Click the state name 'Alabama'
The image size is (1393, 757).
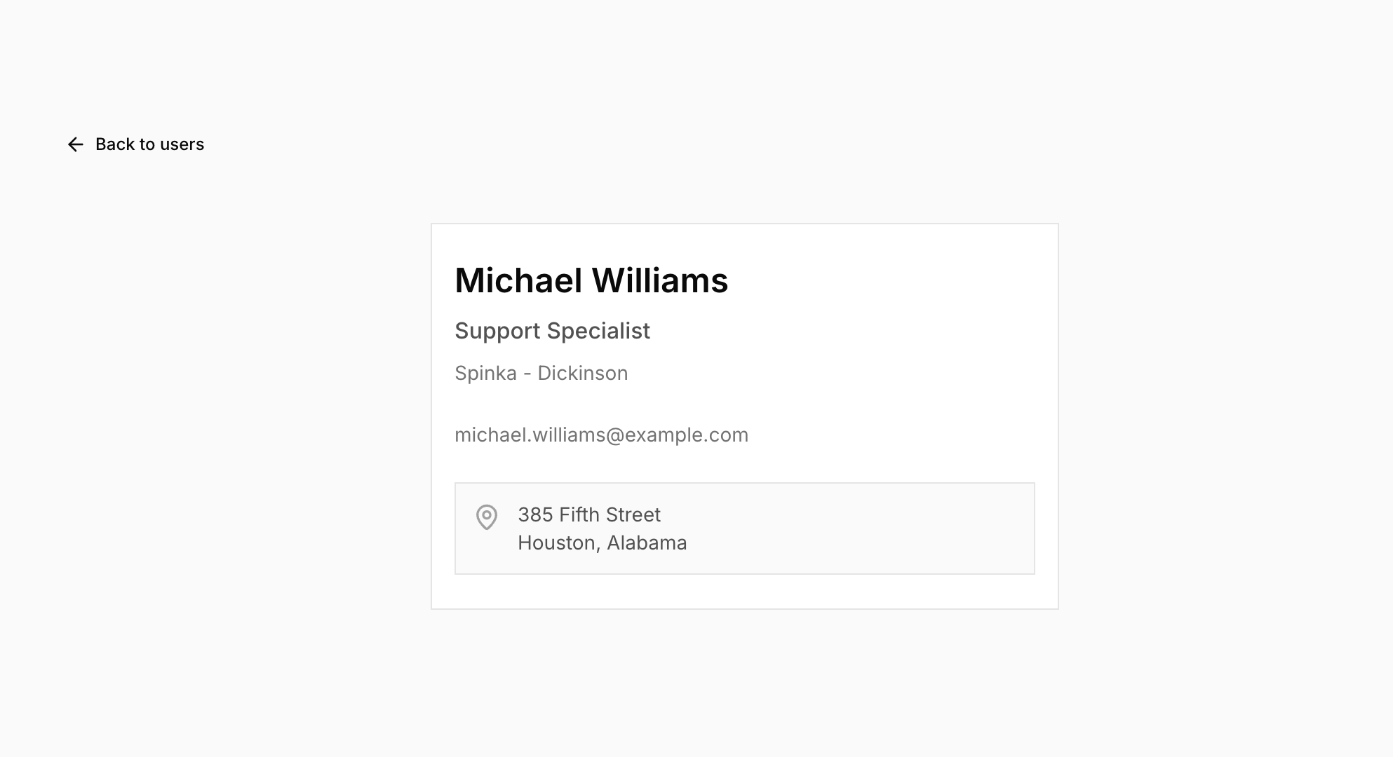pos(647,543)
